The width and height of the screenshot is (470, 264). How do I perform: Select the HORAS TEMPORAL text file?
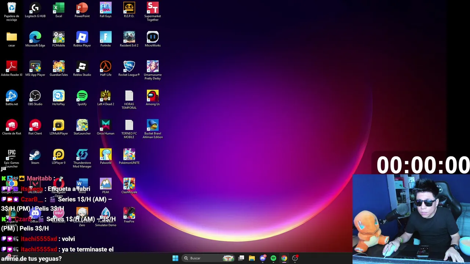point(129,99)
